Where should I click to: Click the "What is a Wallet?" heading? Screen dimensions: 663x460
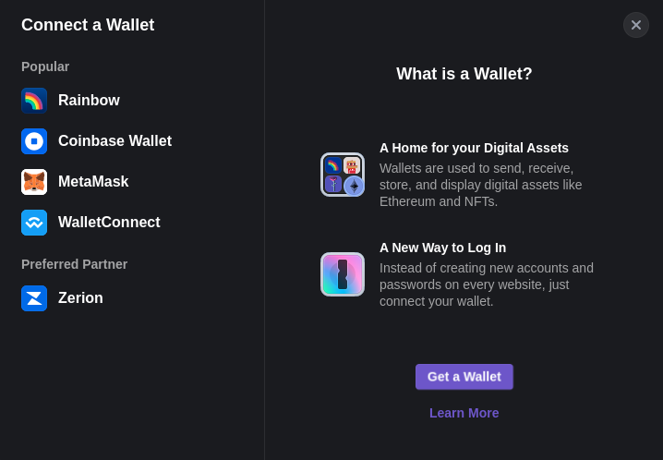464,74
